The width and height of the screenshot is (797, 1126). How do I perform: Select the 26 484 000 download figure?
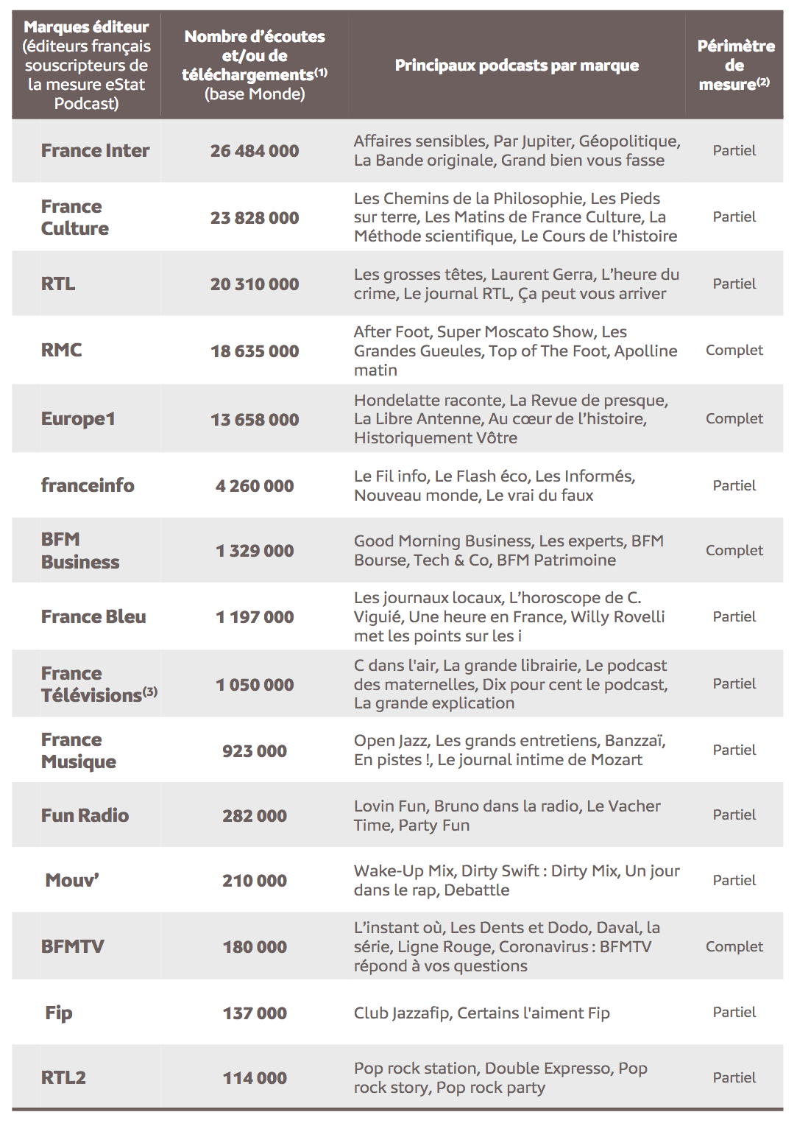[x=255, y=151]
